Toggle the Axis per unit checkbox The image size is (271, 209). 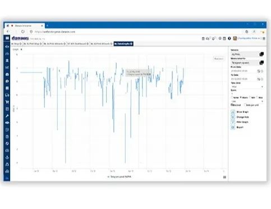click(x=245, y=105)
